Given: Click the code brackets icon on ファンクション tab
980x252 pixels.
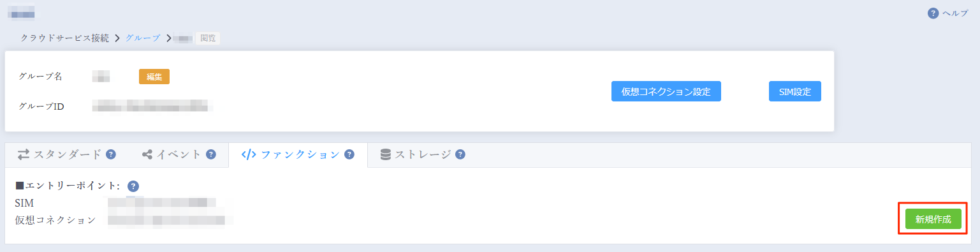Looking at the screenshot, I should coord(249,154).
